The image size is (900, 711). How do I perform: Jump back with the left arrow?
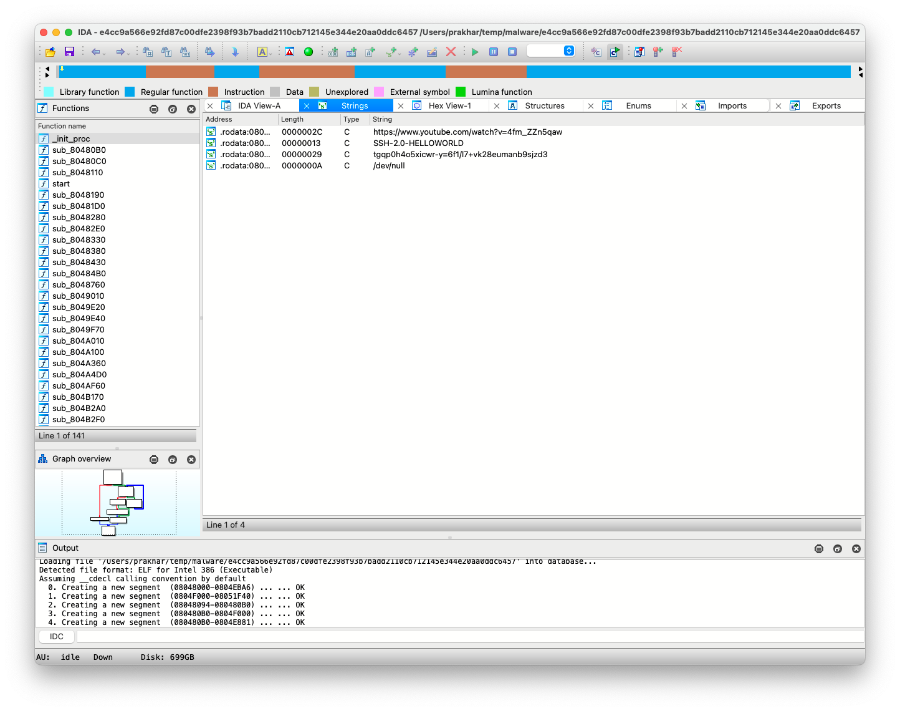[95, 52]
